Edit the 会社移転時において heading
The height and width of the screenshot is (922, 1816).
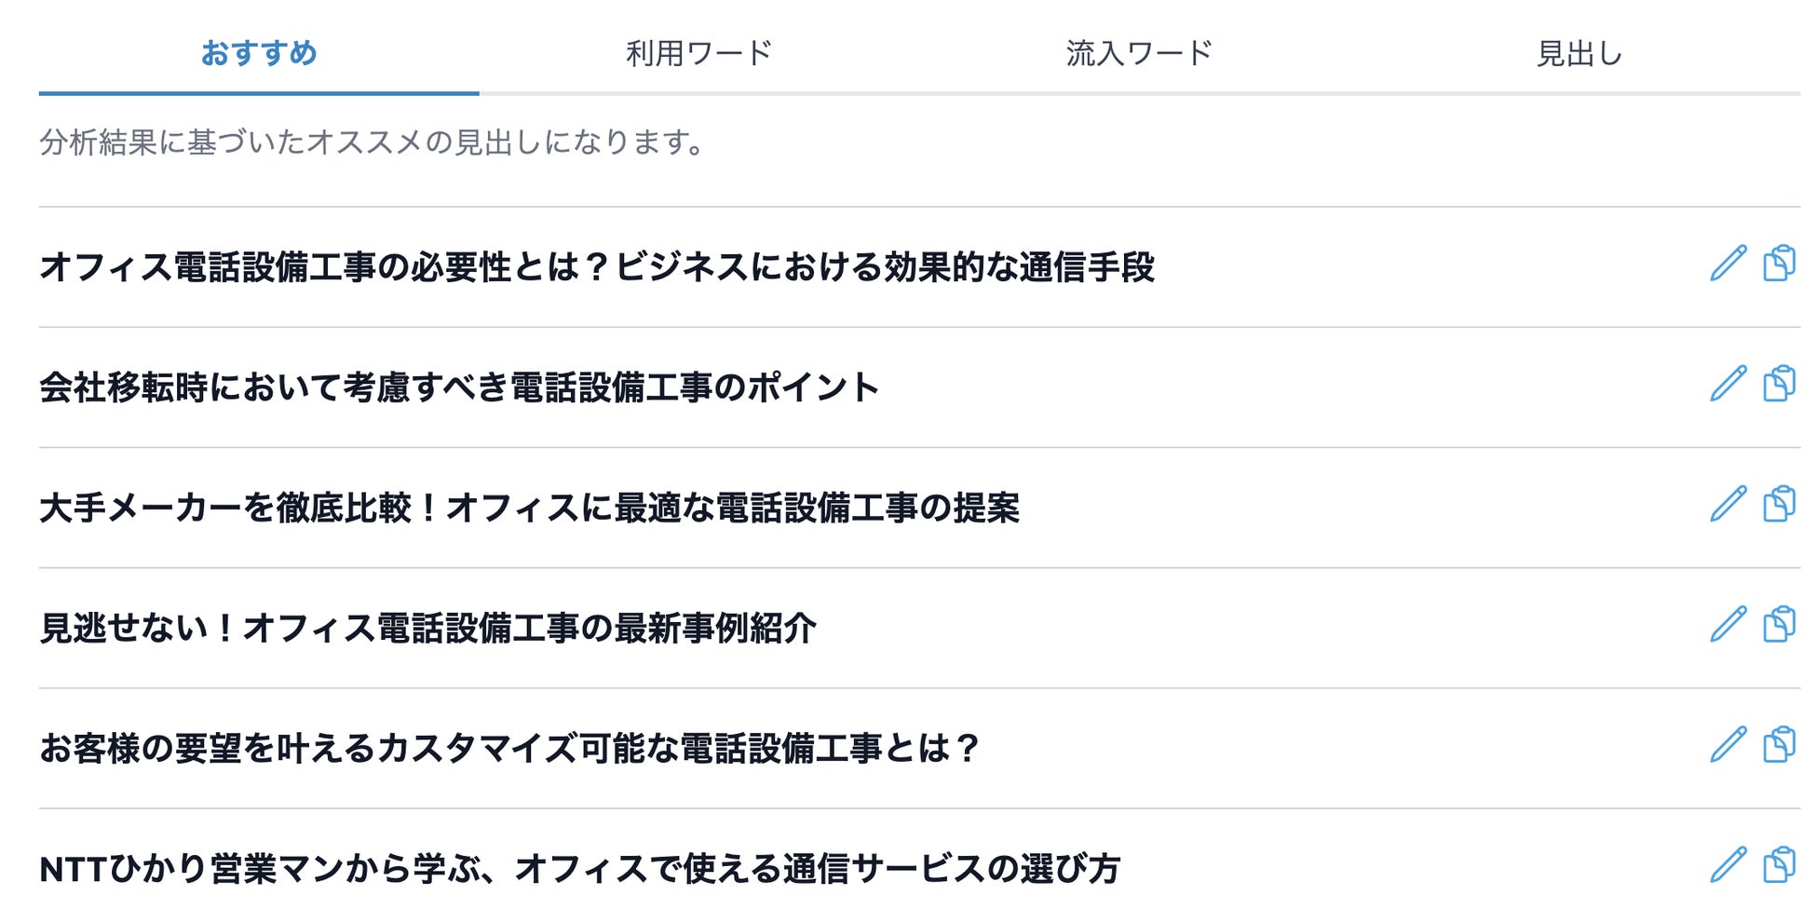pyautogui.click(x=1728, y=384)
